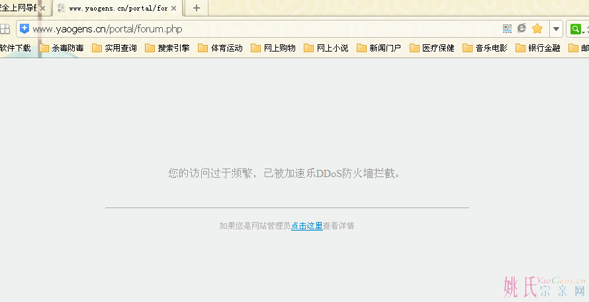Open the 音乐电影 bookmark folder

(x=485, y=48)
